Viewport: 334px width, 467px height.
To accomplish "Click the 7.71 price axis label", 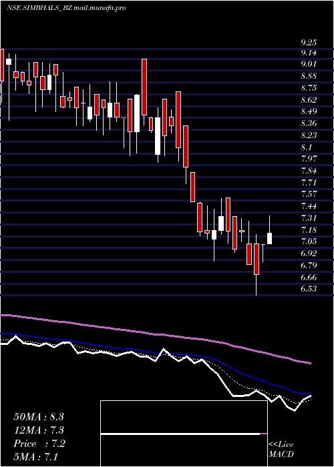I will 309,182.
